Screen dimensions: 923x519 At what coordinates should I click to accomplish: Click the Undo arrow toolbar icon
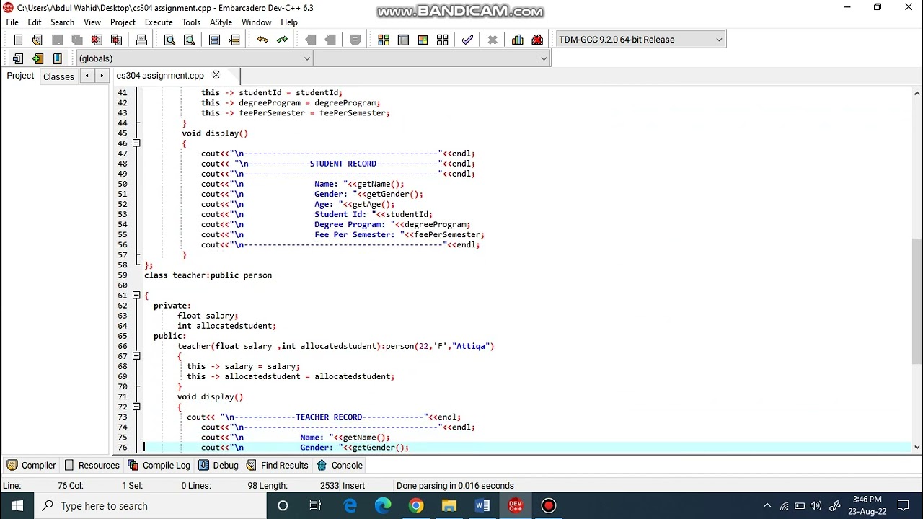coord(262,40)
